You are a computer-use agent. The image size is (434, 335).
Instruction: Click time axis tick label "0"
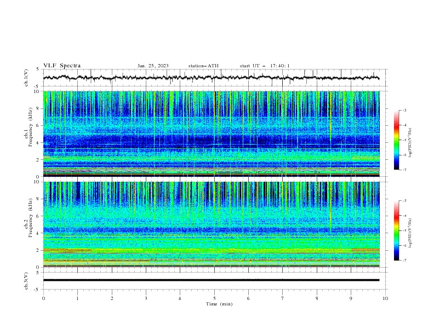[x=43, y=298]
